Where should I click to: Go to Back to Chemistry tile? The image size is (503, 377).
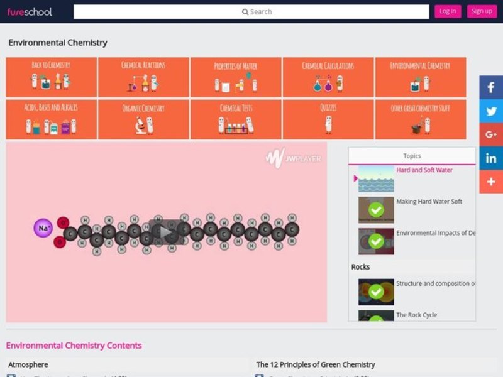[51, 77]
